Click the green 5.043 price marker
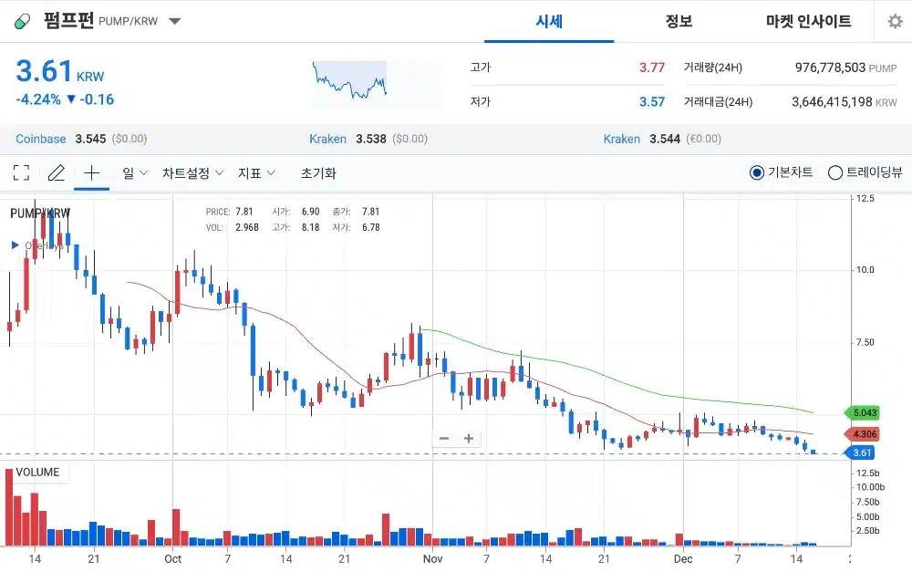912x572 pixels. point(862,412)
